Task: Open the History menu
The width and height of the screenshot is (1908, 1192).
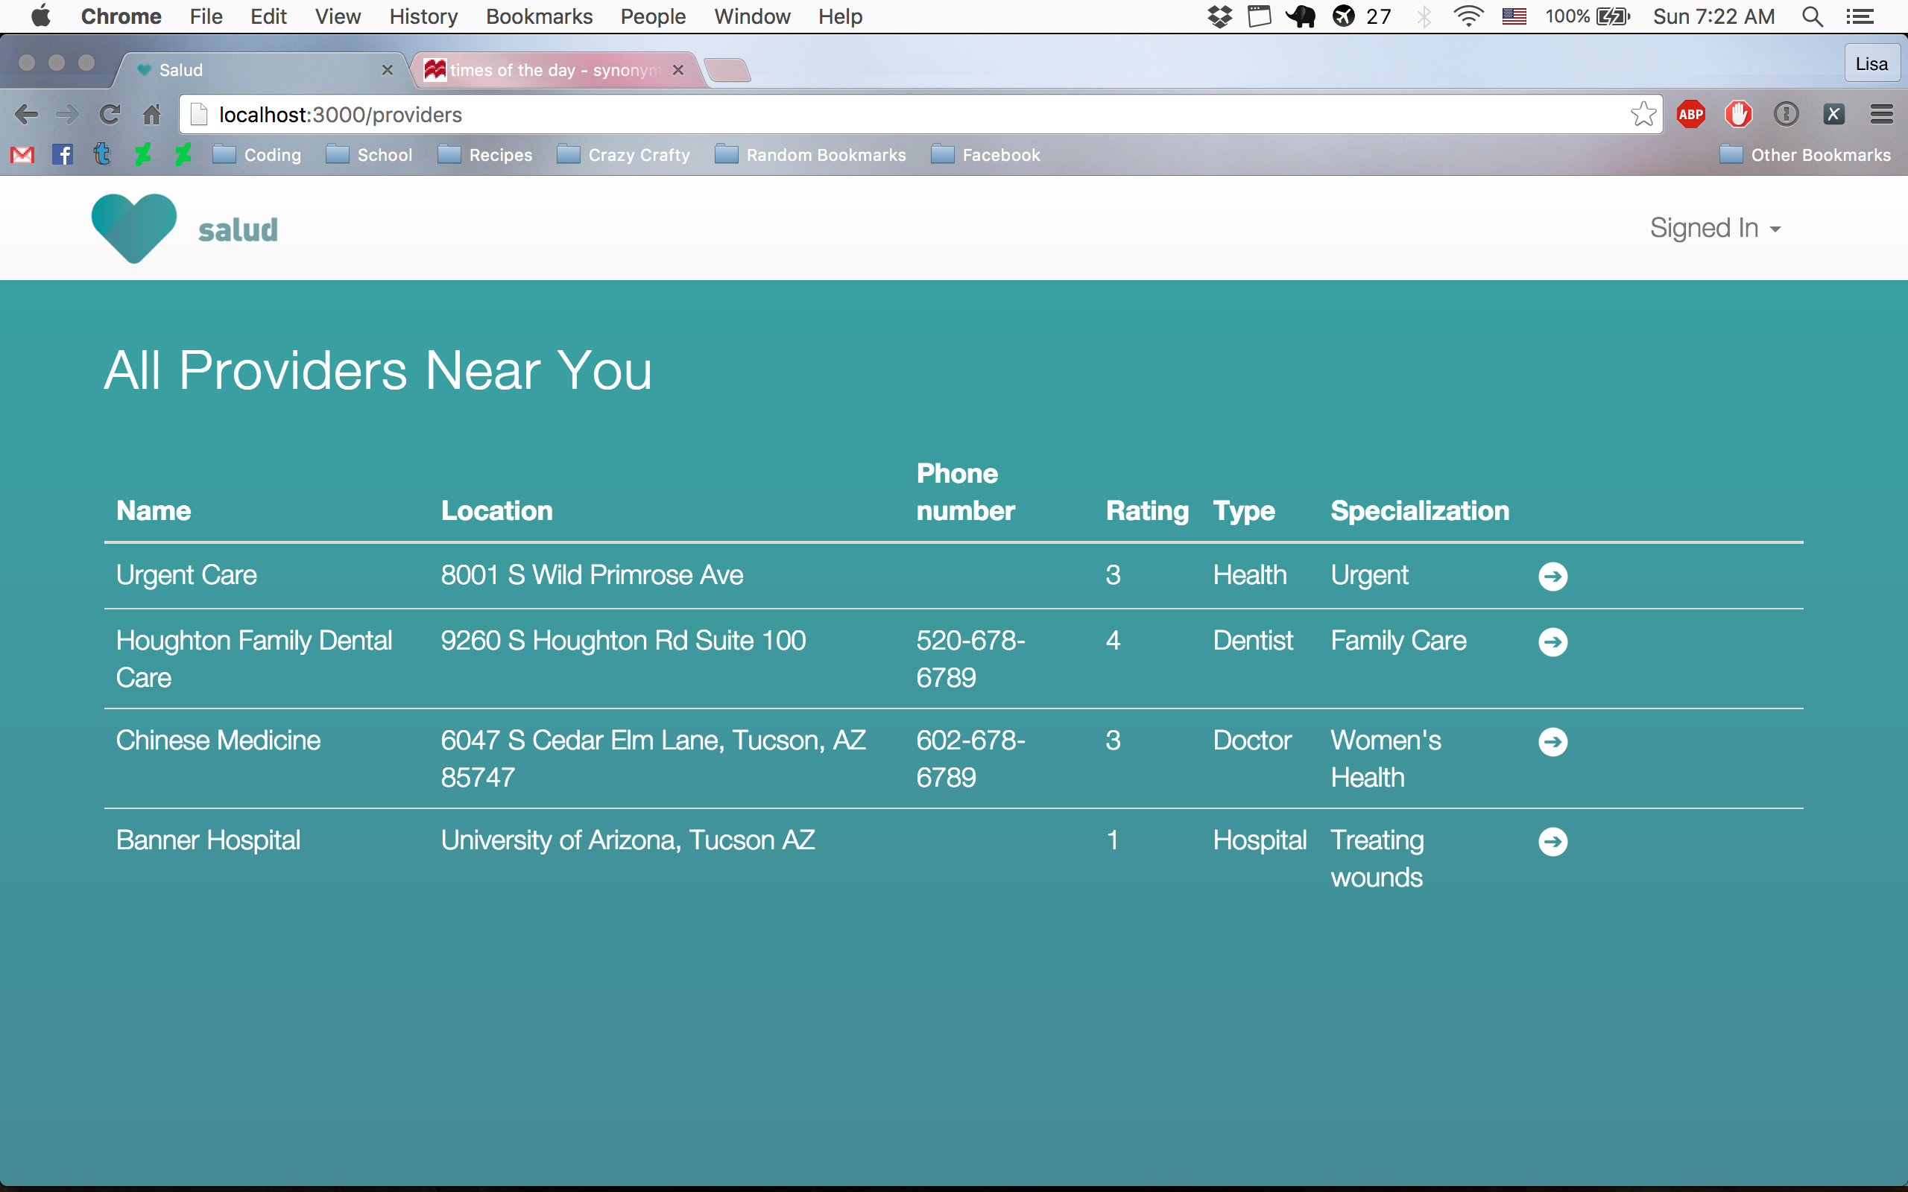Action: 423,16
